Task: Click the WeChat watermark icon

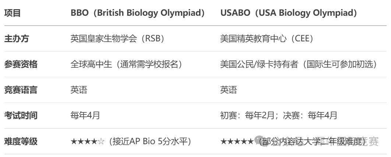Action: 260,141
